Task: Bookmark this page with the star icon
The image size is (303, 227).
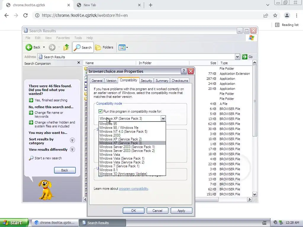Action: pyautogui.click(x=275, y=15)
